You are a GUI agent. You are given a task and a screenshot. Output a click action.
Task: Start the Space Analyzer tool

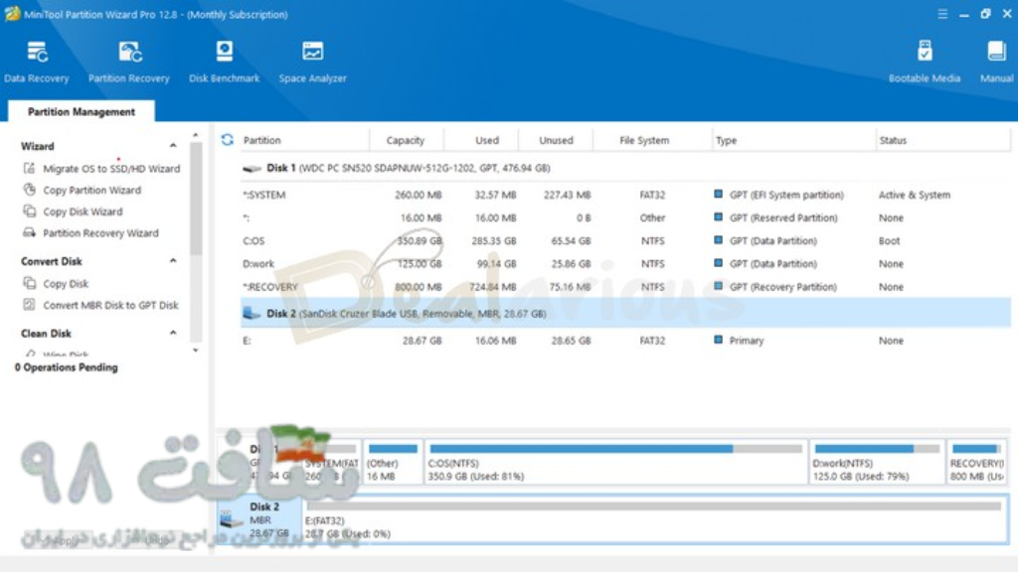point(312,63)
